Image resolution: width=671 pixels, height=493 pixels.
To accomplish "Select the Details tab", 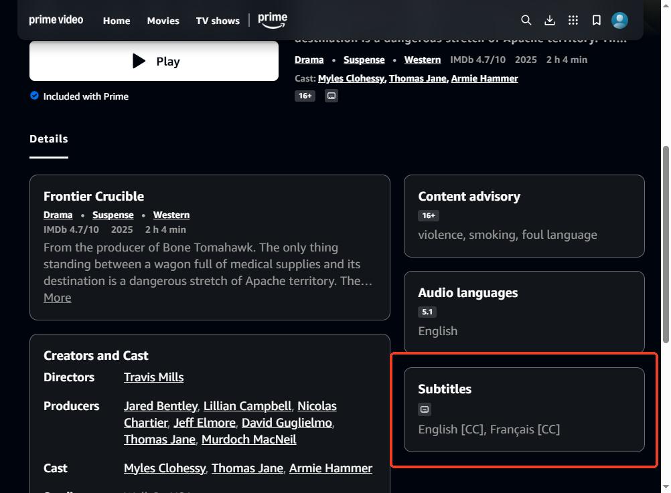I will (49, 139).
